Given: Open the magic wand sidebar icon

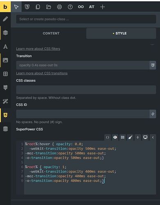Looking at the screenshot, I should pyautogui.click(x=5, y=101).
